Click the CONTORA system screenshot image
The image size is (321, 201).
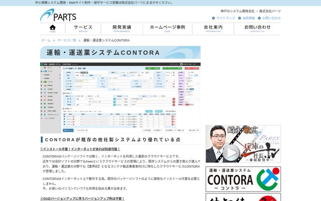pos(120,98)
